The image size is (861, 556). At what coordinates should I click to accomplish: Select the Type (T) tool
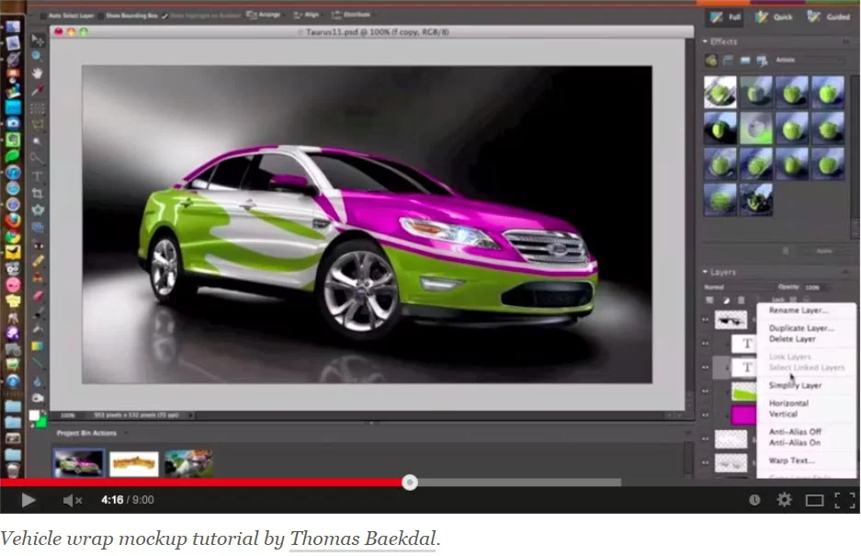(x=38, y=176)
